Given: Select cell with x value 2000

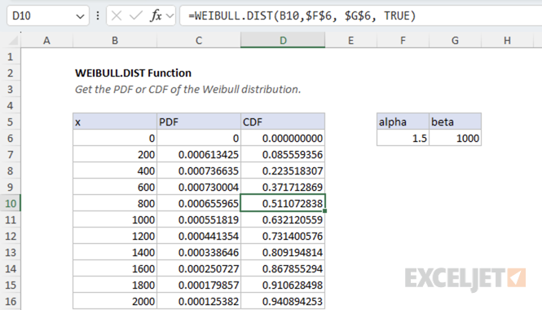Looking at the screenshot, I should click(x=115, y=301).
